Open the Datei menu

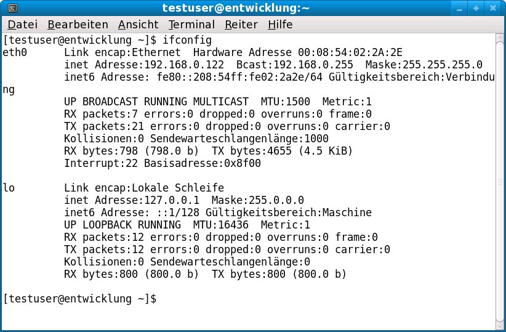(23, 25)
